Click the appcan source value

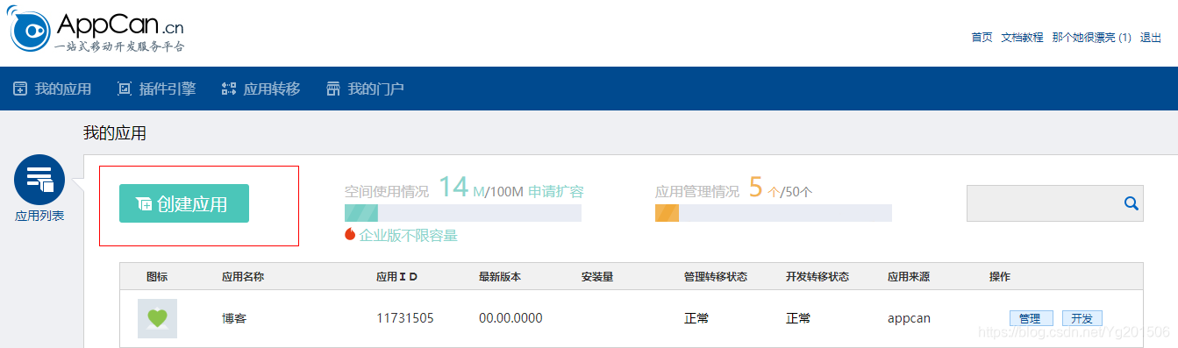pos(909,318)
